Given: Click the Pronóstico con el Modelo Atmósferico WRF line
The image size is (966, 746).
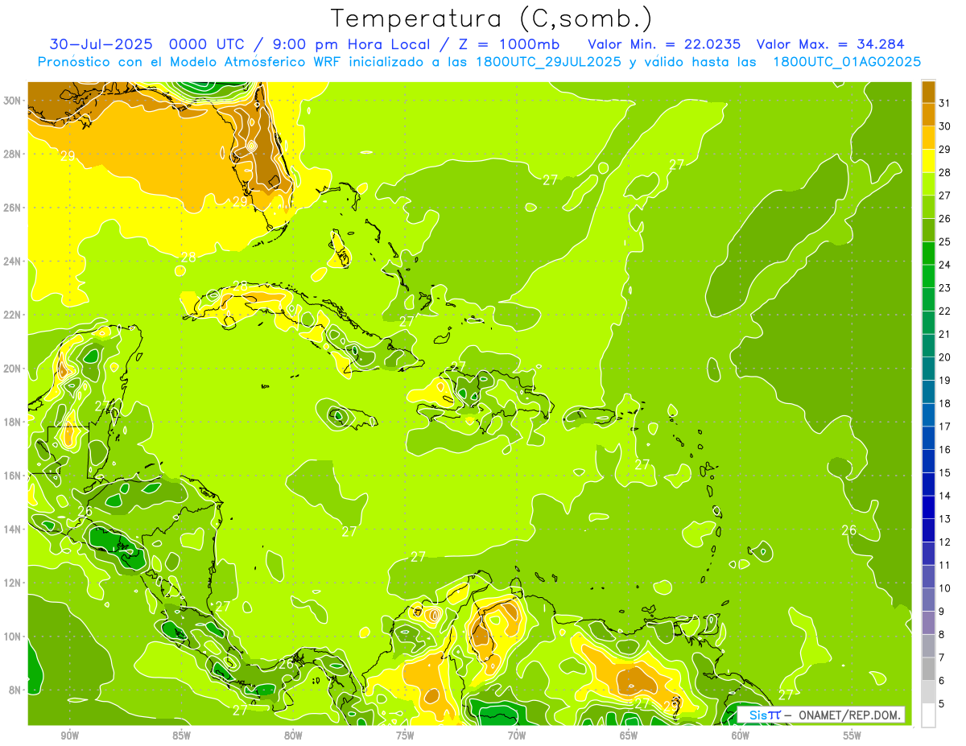Looking at the screenshot, I should point(479,61).
